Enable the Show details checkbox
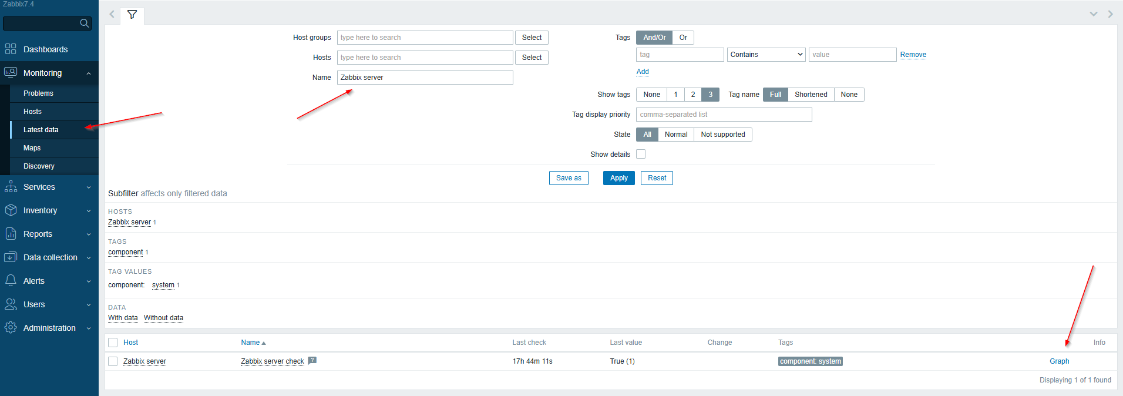 [641, 154]
